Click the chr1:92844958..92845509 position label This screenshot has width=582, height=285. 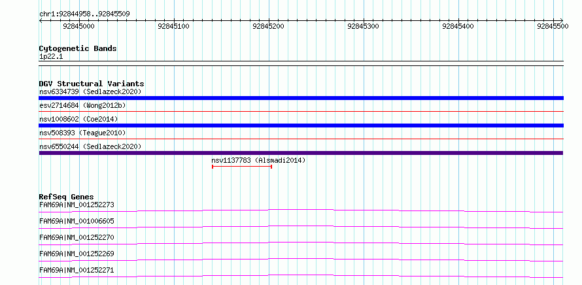point(84,14)
